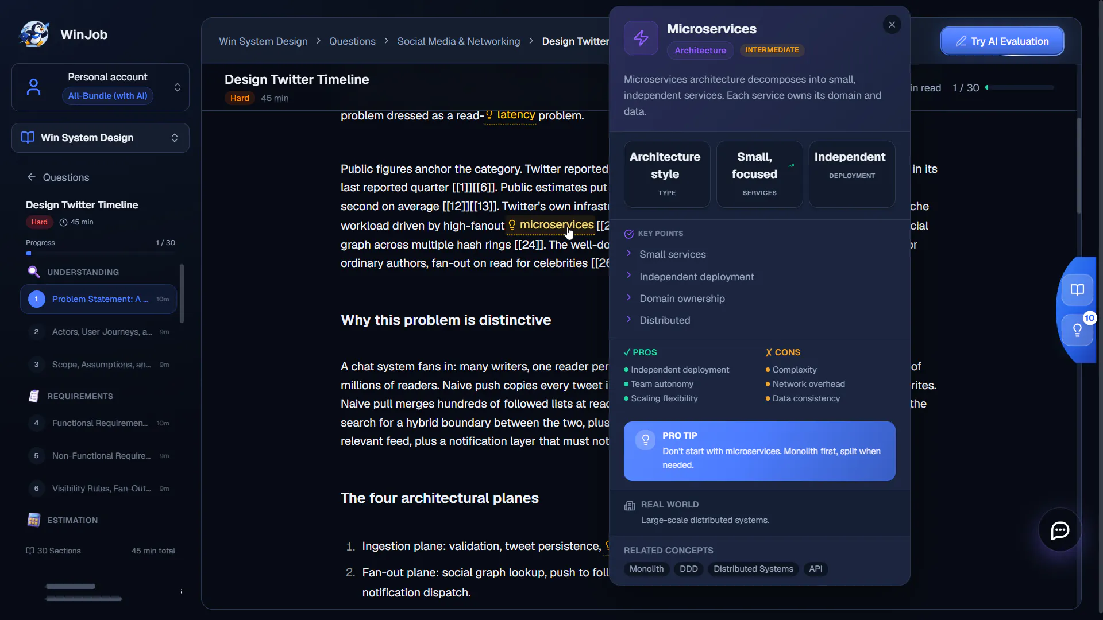Open the sidebar three-dot options menu
Viewport: 1103px width, 620px height.
(182, 591)
